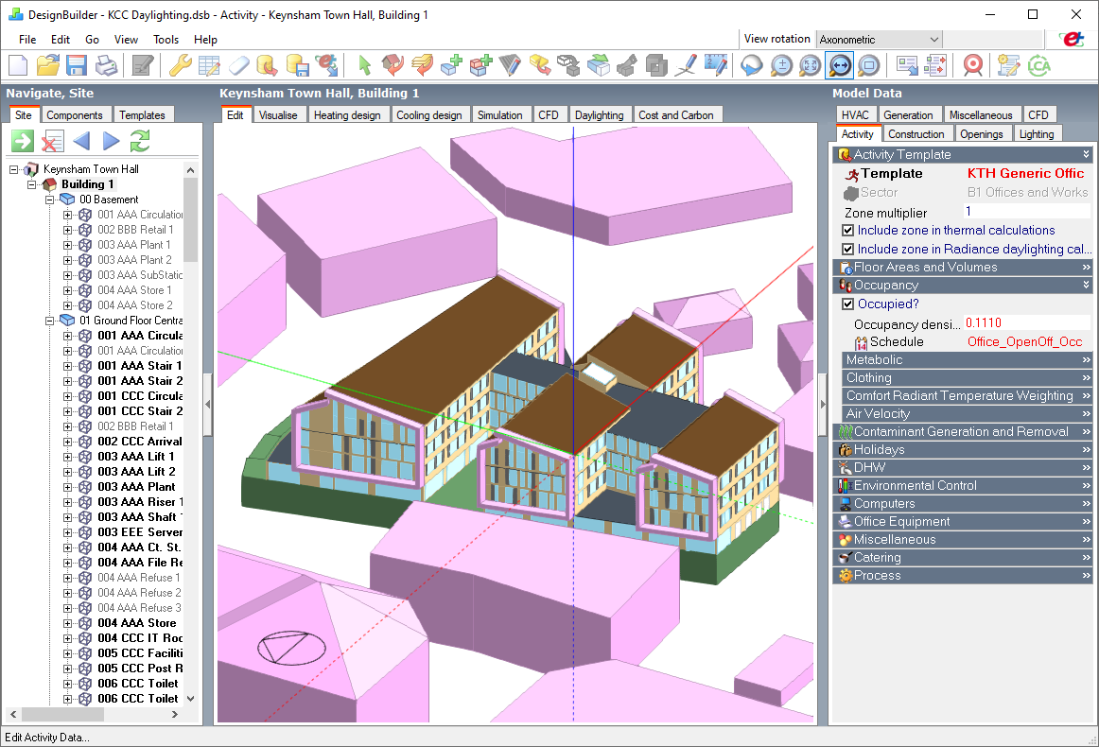
Task: Click the Zone multiplier input field
Action: tap(1025, 212)
